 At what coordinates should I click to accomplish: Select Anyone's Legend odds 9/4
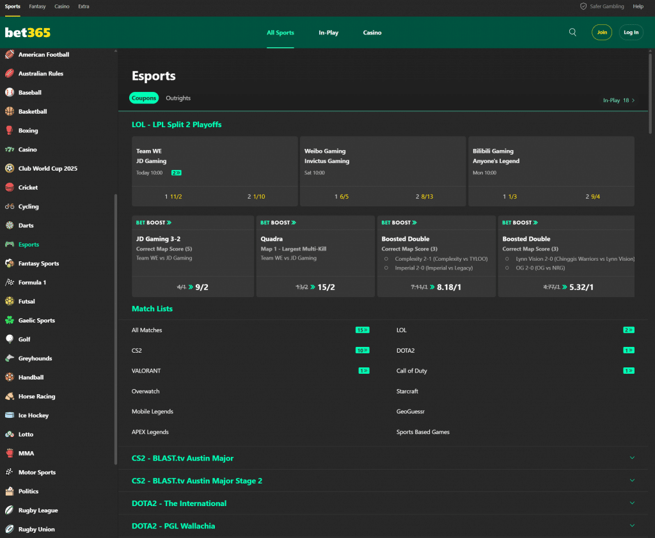(593, 197)
